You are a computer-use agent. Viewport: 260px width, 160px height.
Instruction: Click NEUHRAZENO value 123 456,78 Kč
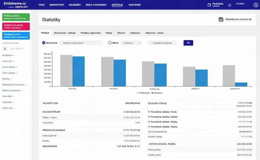pyautogui.click(x=128, y=147)
